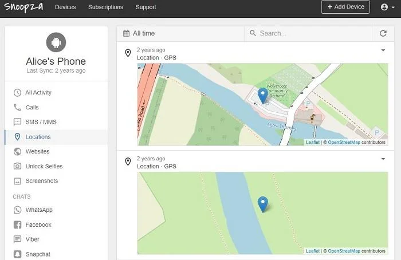
Task: Open the user account dropdown
Action: [x=387, y=7]
